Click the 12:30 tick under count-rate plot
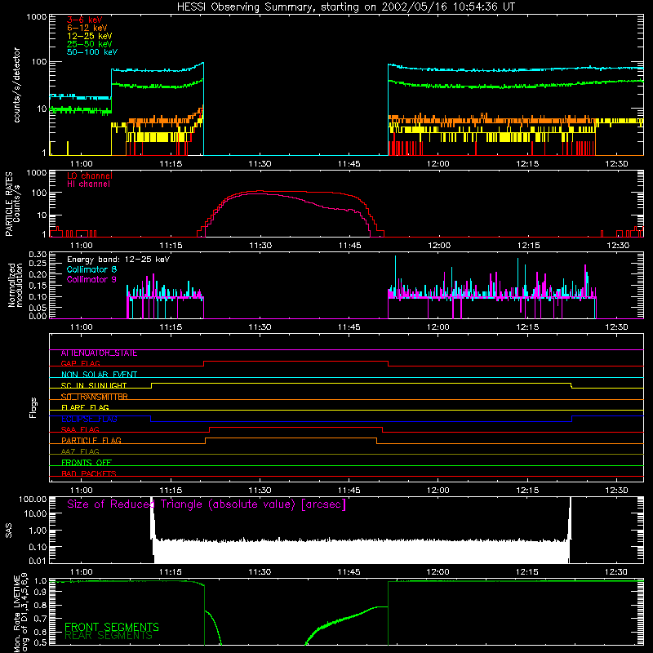 tap(616, 164)
